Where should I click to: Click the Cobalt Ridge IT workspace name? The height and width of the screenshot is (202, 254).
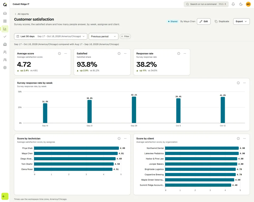pos(21,4)
